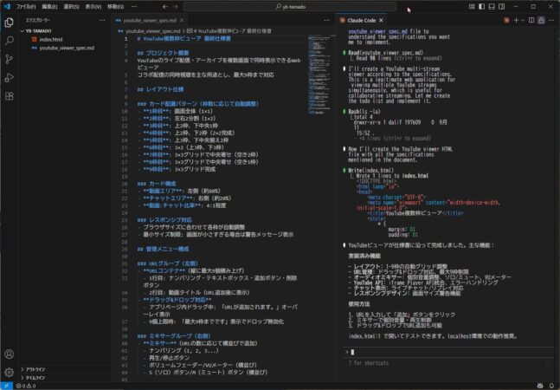Click the yb-tamado command center search

[x=290, y=6]
